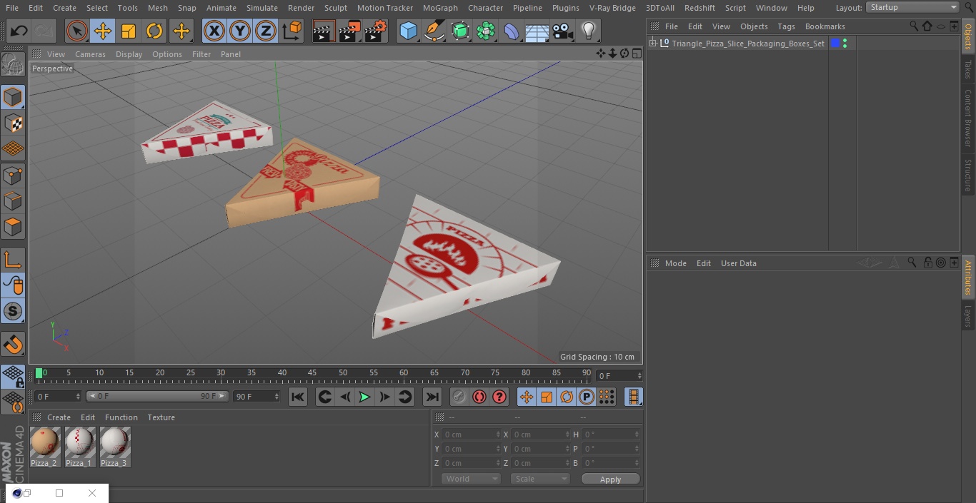
Task: Toggle X axis lock
Action: pos(214,31)
